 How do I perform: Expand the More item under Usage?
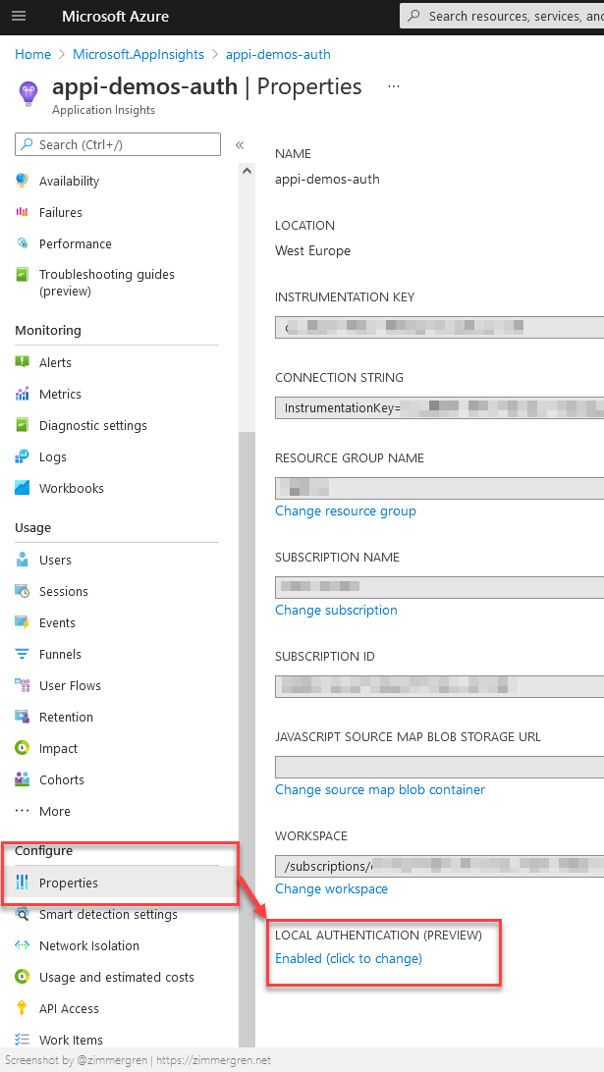point(53,811)
